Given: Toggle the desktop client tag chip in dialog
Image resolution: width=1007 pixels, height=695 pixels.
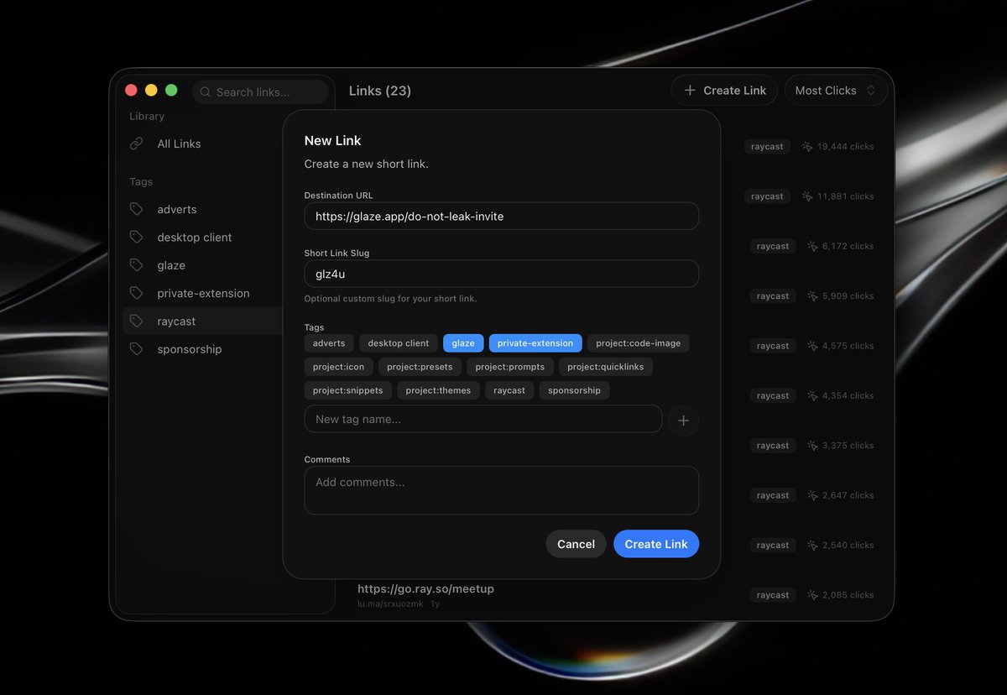Looking at the screenshot, I should (399, 342).
